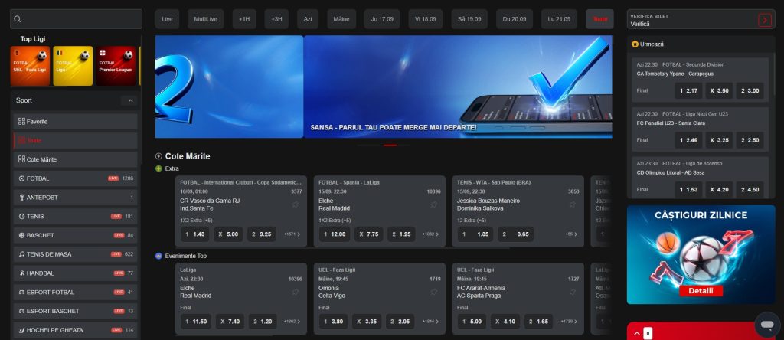Filter events by +3H
784x340 pixels.
click(276, 19)
